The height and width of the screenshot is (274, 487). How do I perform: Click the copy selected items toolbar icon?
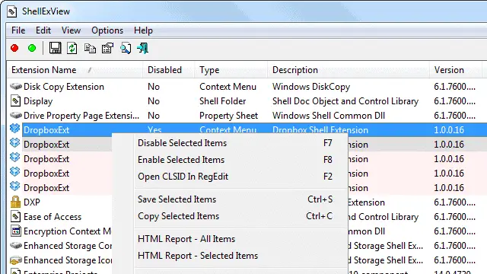click(90, 48)
